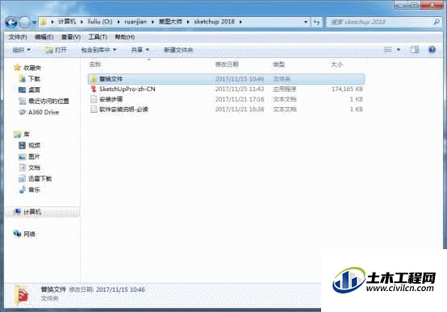
Task: Open the 包含到库中 dropdown
Action: (98, 50)
